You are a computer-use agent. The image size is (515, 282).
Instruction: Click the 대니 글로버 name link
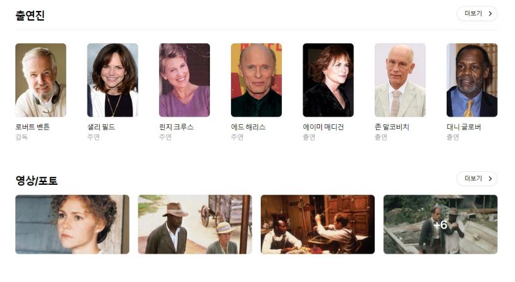pos(464,127)
